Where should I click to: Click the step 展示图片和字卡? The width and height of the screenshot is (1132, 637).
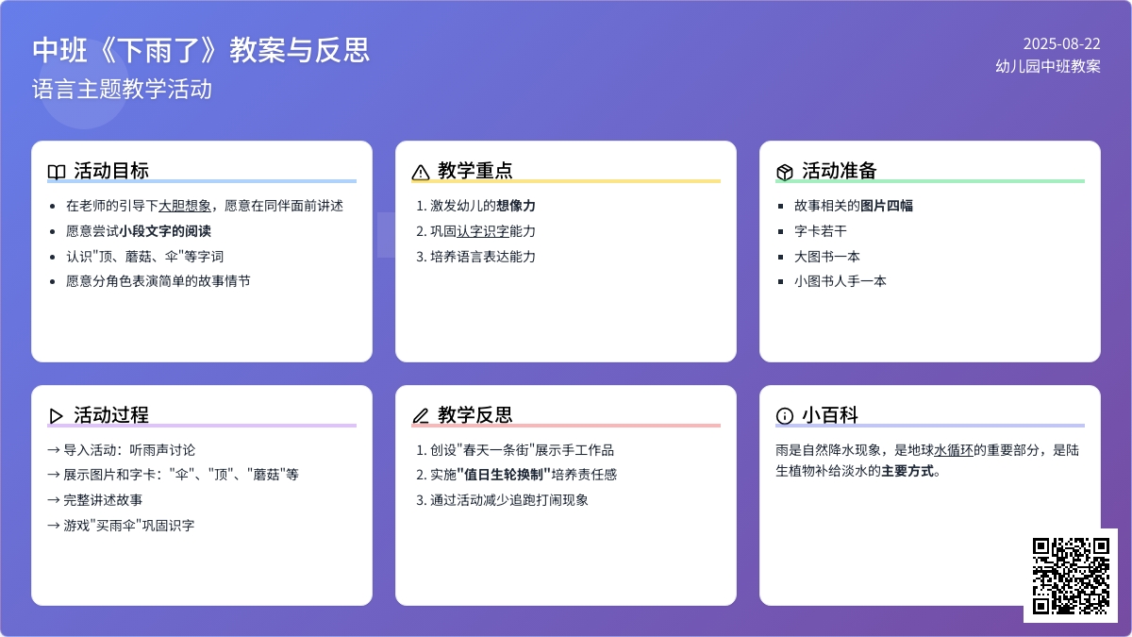pyautogui.click(x=173, y=475)
